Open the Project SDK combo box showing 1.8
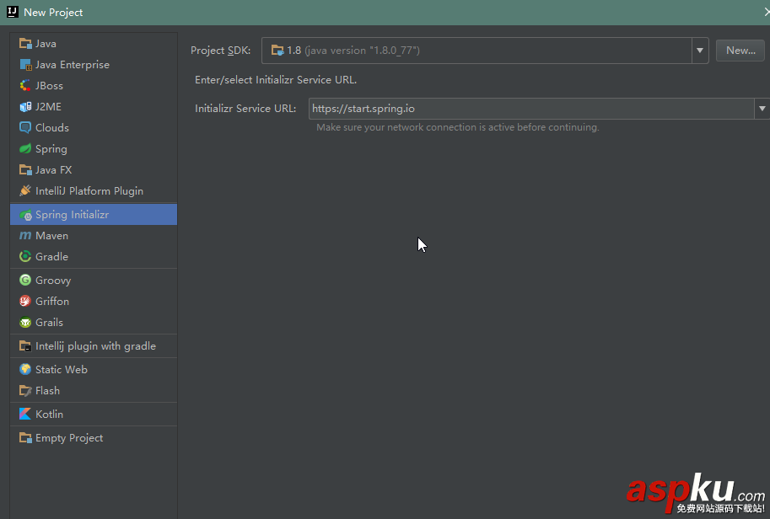The width and height of the screenshot is (770, 519). (485, 50)
